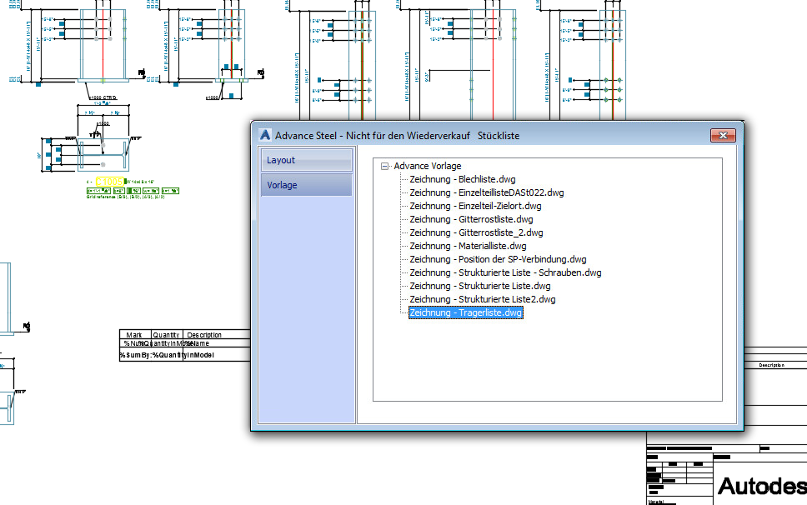
Task: Click the Description column header in drawing table
Action: (x=204, y=335)
